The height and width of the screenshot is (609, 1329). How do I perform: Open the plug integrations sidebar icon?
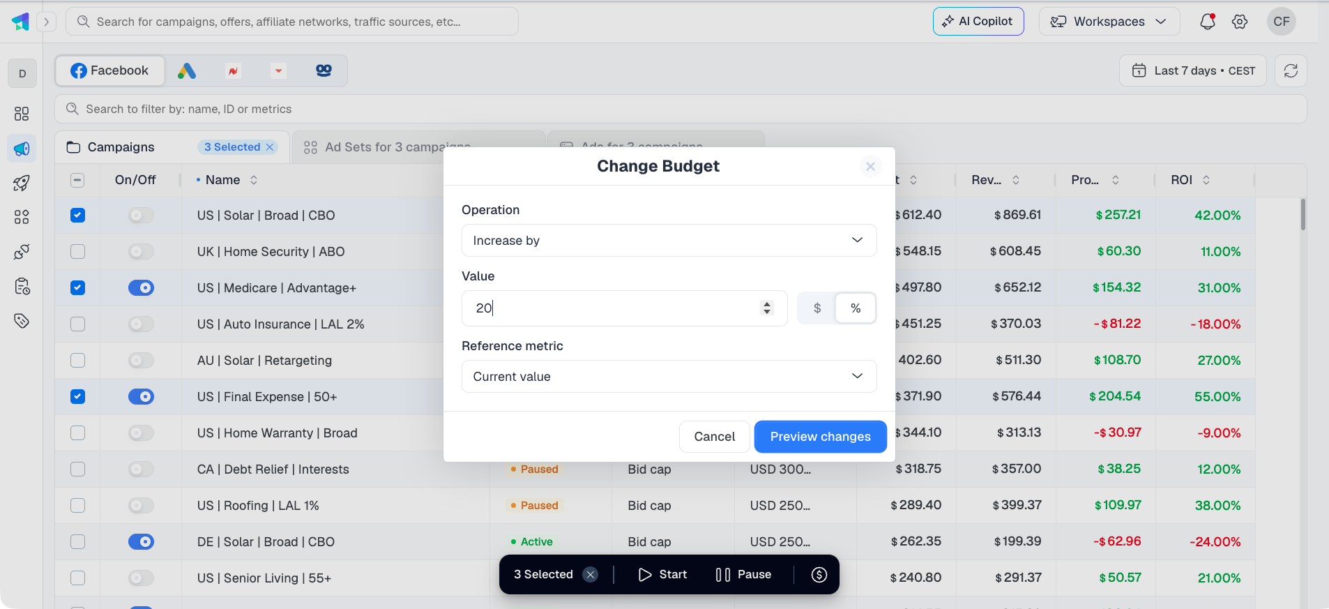pos(22,251)
